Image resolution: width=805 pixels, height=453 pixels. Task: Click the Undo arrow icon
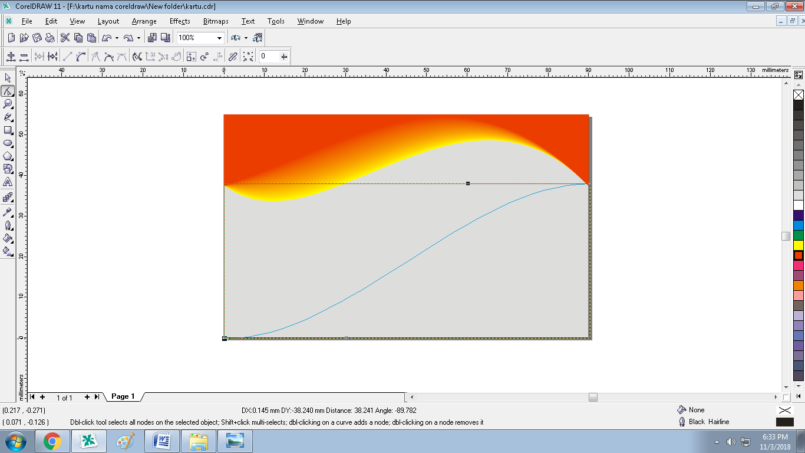107,38
